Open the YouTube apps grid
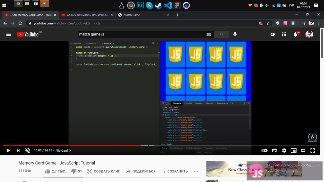Screen dimensions: 324x182 (x=284, y=34)
